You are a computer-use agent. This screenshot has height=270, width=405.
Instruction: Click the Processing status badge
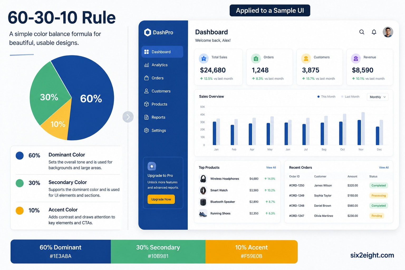pyautogui.click(x=379, y=196)
